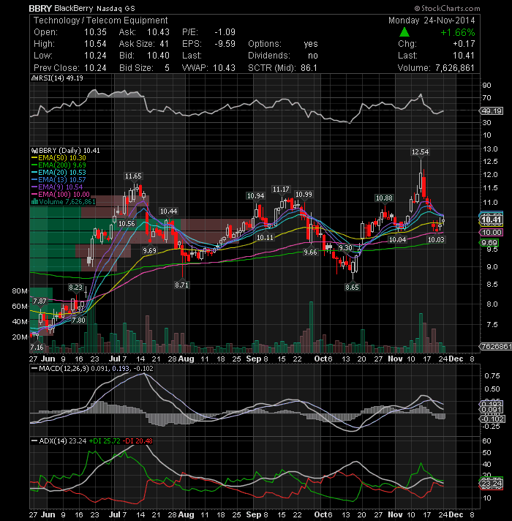Click the RSI(14) 49.19 indicator label

(61, 78)
